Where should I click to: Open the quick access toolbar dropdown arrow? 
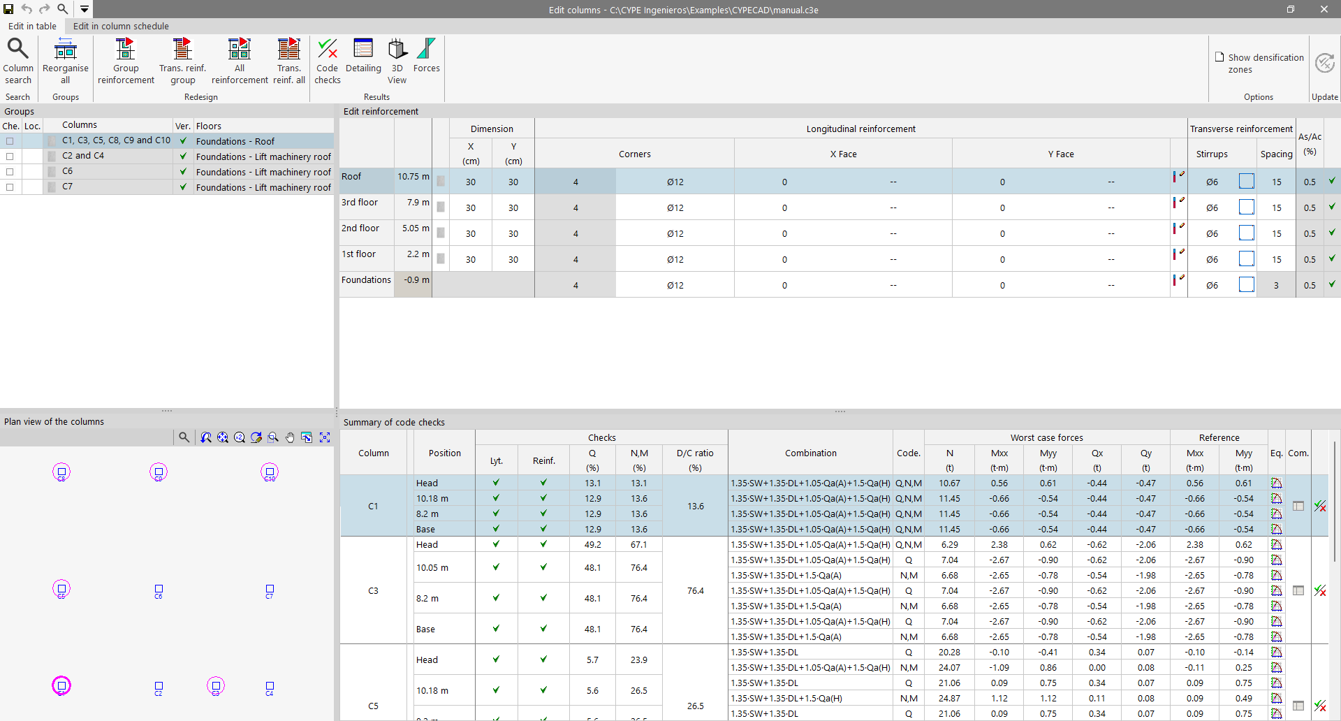click(x=85, y=9)
